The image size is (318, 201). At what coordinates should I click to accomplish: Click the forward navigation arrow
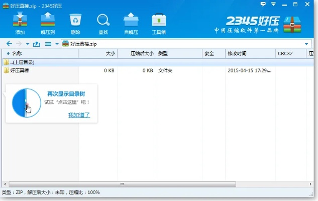tap(19, 44)
